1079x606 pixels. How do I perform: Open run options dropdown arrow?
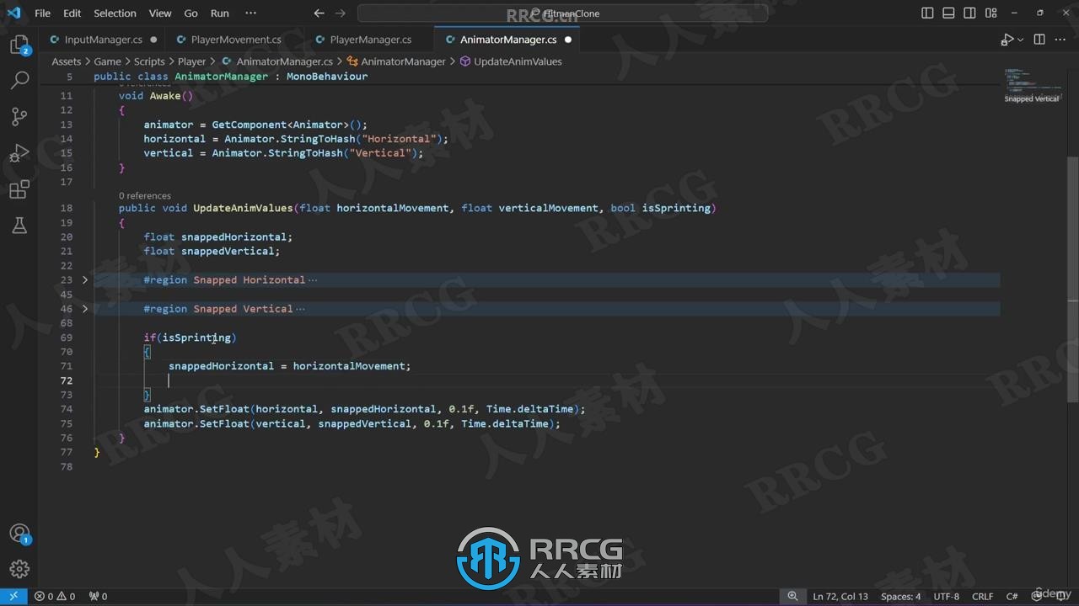(x=1020, y=40)
